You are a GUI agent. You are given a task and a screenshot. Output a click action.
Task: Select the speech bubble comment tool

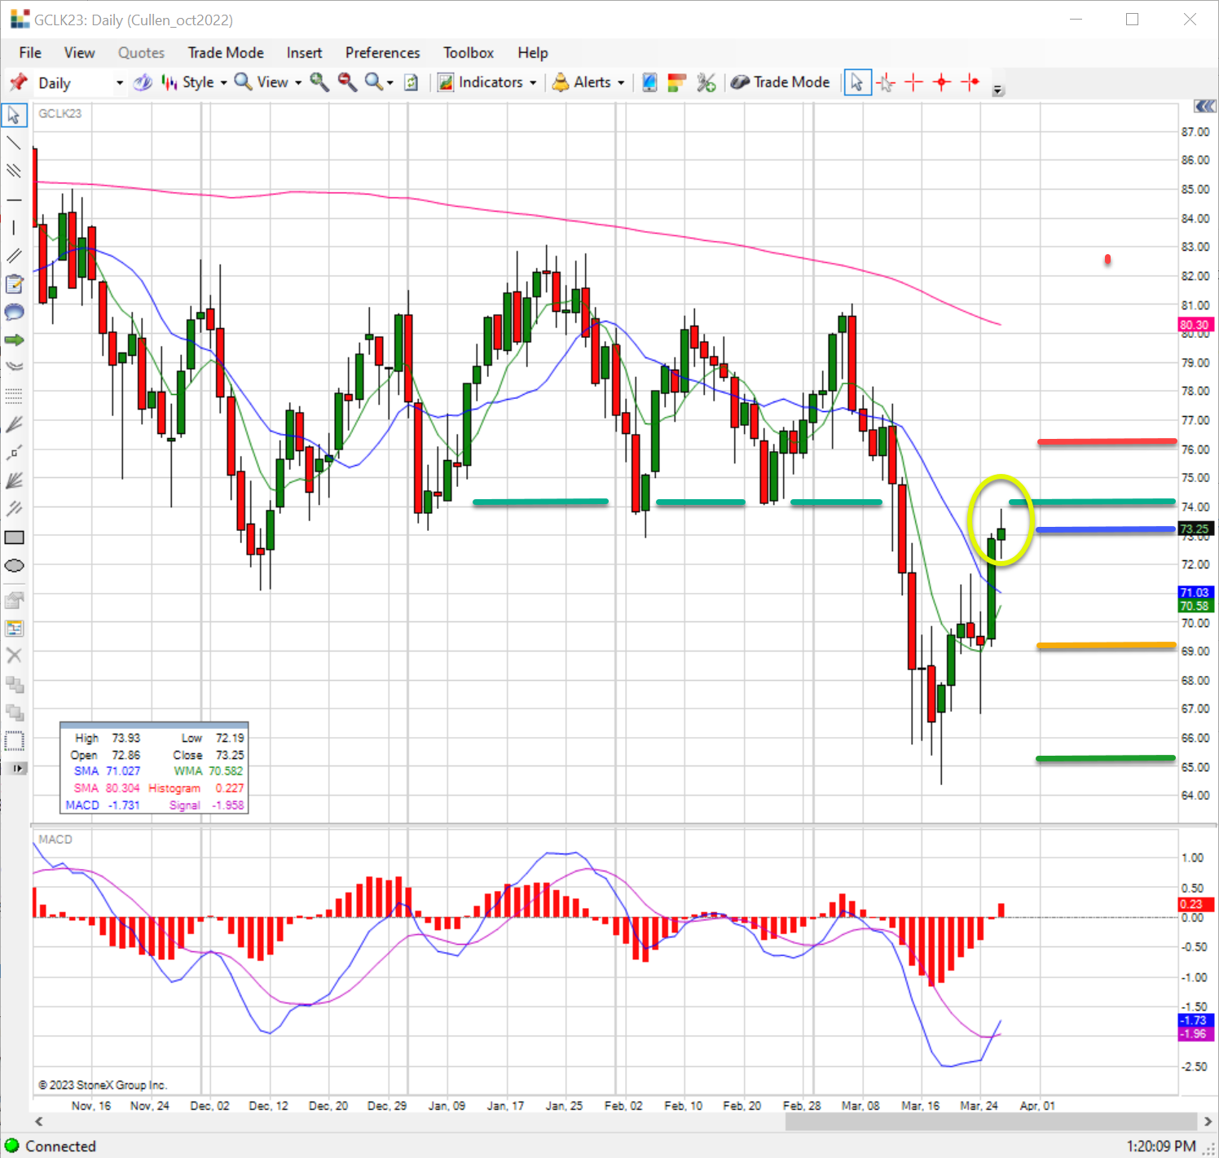[14, 312]
